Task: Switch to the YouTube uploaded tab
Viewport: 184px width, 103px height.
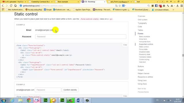Action: (x=14, y=2)
